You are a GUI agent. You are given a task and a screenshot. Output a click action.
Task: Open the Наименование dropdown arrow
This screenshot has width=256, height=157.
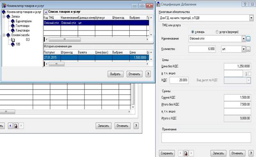pyautogui.click(x=244, y=39)
